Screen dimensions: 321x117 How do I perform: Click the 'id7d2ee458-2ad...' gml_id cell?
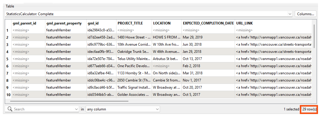pyautogui.click(x=101, y=37)
